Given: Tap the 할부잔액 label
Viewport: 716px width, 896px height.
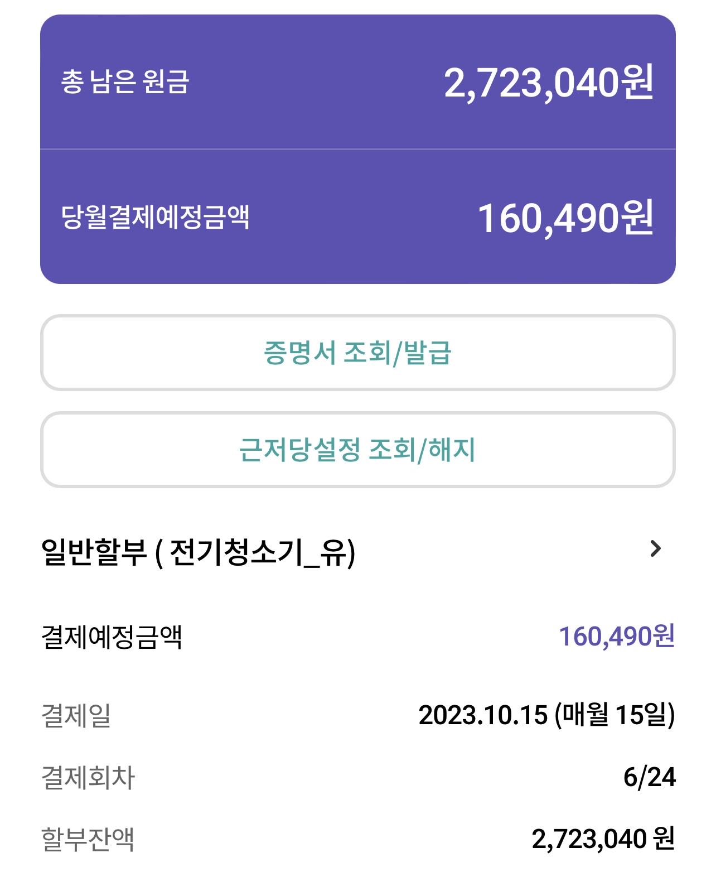Looking at the screenshot, I should 88,839.
